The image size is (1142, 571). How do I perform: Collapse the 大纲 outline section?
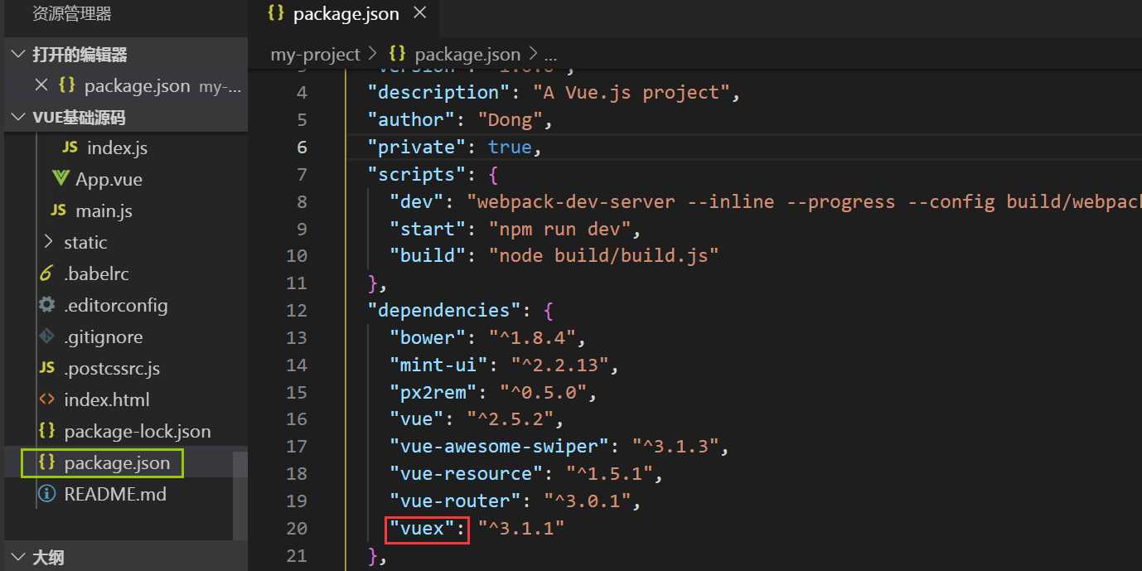pos(18,557)
